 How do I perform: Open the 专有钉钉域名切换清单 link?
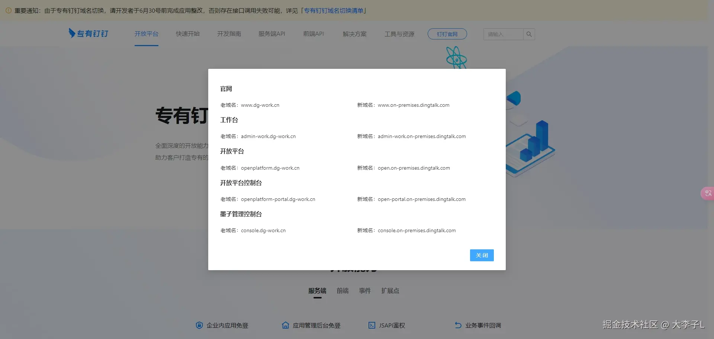click(333, 10)
